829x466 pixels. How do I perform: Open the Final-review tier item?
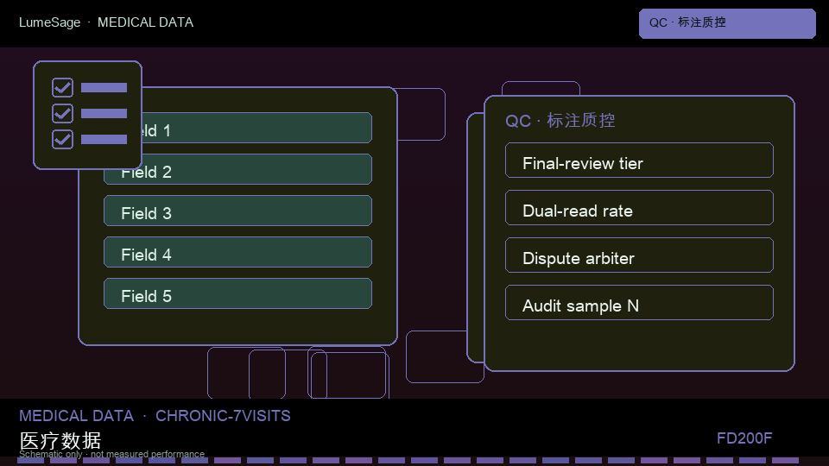(x=639, y=161)
